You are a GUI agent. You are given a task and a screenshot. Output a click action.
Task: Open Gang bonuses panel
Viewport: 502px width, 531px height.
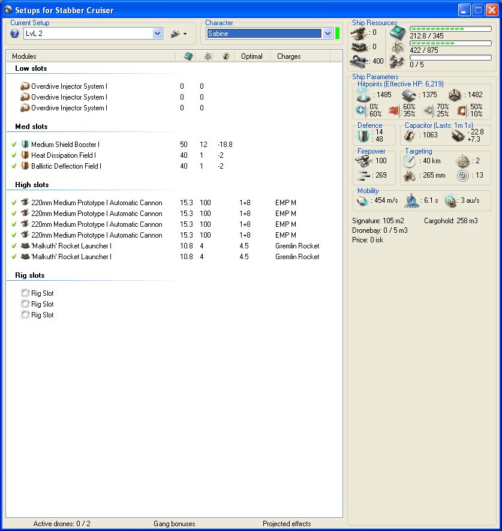pos(175,524)
